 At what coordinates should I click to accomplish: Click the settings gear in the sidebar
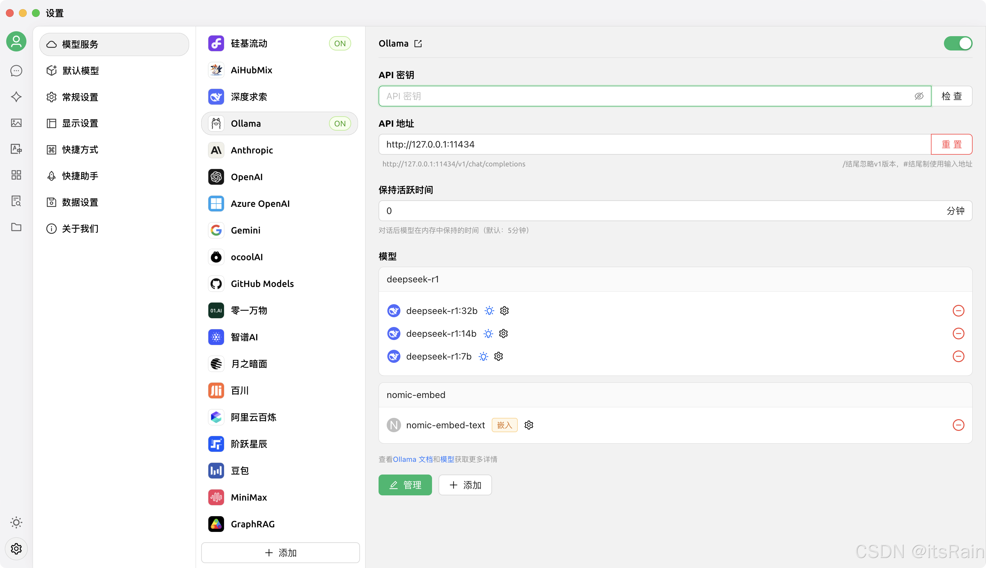coord(16,549)
